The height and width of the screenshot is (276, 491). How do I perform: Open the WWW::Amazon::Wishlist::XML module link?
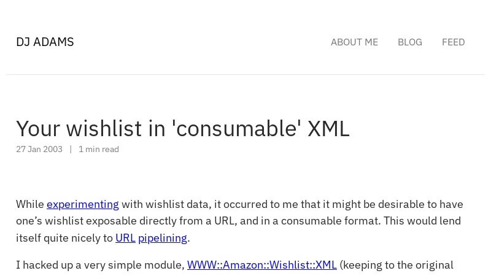coord(261,265)
